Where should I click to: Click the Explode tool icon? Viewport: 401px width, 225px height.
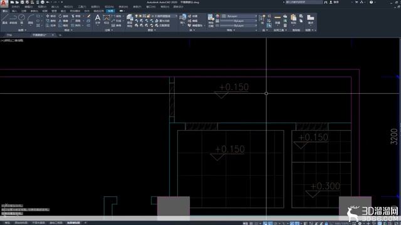[88, 21]
